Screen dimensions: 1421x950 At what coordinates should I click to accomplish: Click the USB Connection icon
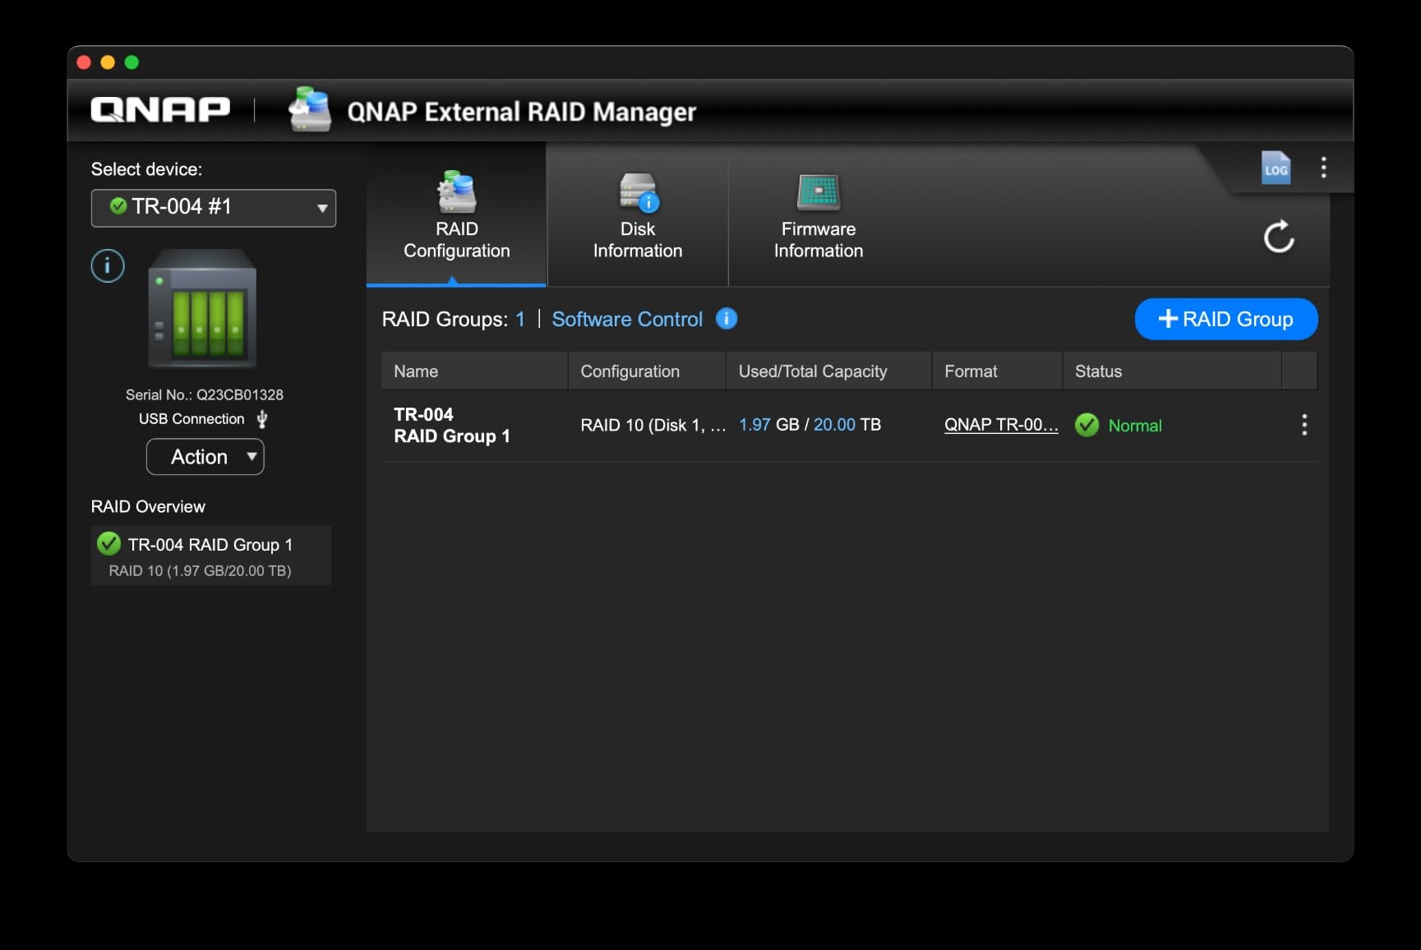click(261, 418)
